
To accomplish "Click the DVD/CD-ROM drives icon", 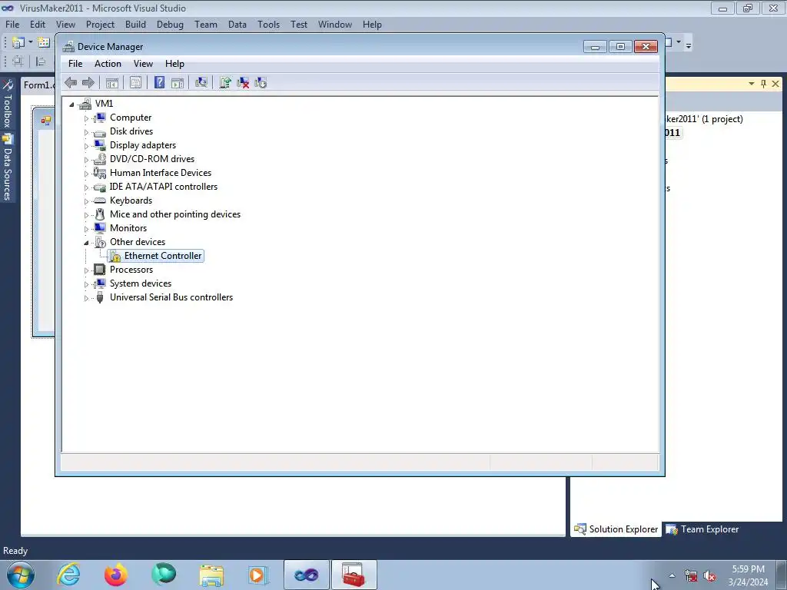I will pyautogui.click(x=100, y=159).
